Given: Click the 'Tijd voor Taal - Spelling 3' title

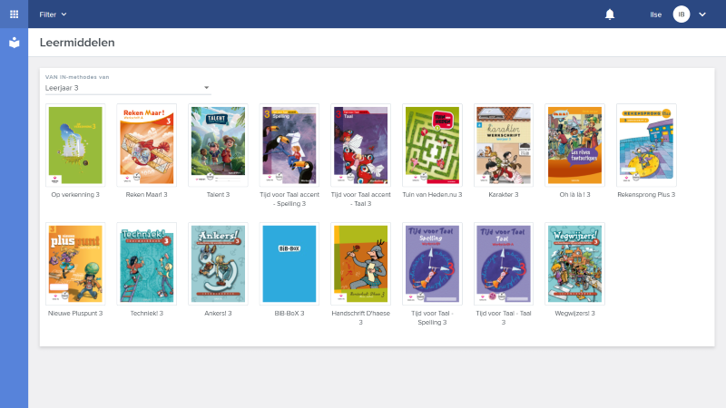Looking at the screenshot, I should 432,318.
